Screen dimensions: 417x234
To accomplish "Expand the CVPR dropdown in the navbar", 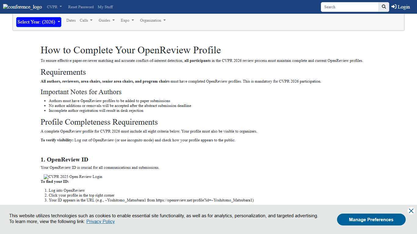I will pos(54,7).
